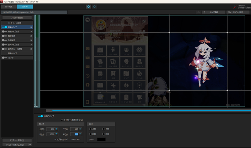This screenshot has height=148, width=251.
Task: Enable the 輪郭強調 filter switch
Action: [x=5, y=36]
